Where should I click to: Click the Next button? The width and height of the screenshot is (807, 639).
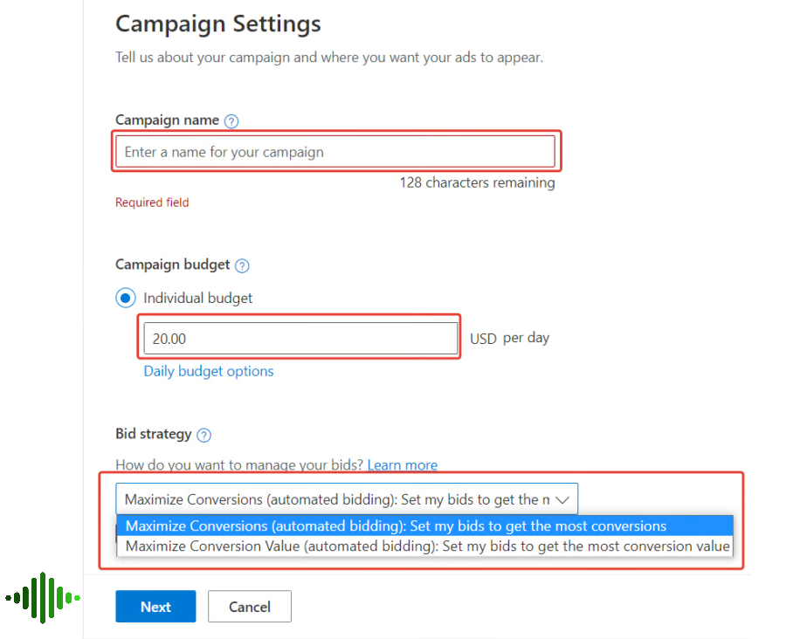click(x=155, y=606)
